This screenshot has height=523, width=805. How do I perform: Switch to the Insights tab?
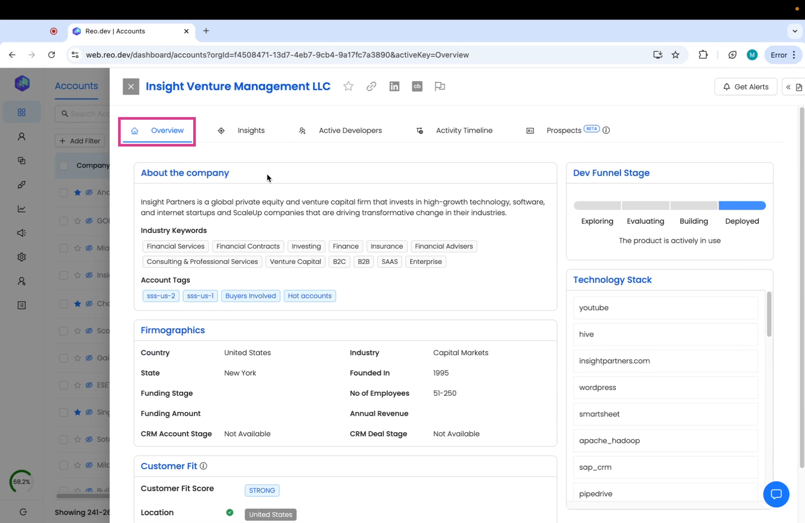pyautogui.click(x=251, y=131)
